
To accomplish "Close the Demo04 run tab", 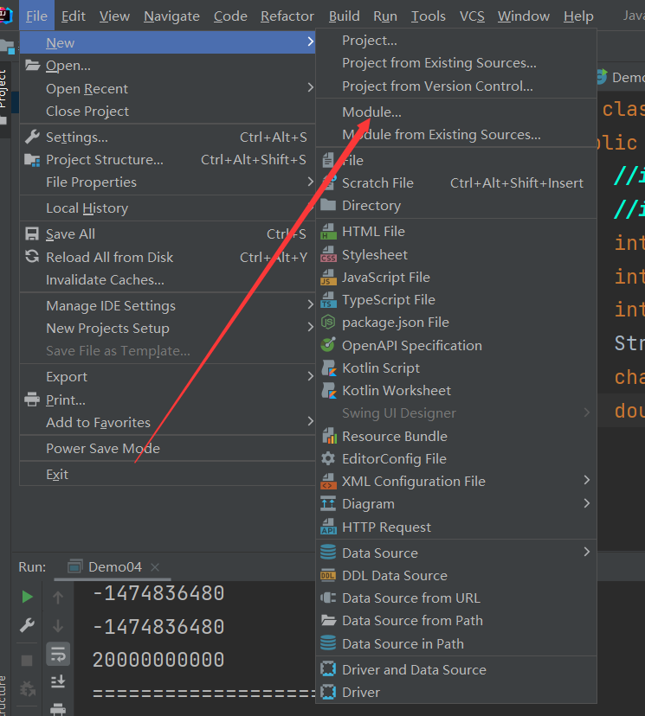I will pos(155,567).
